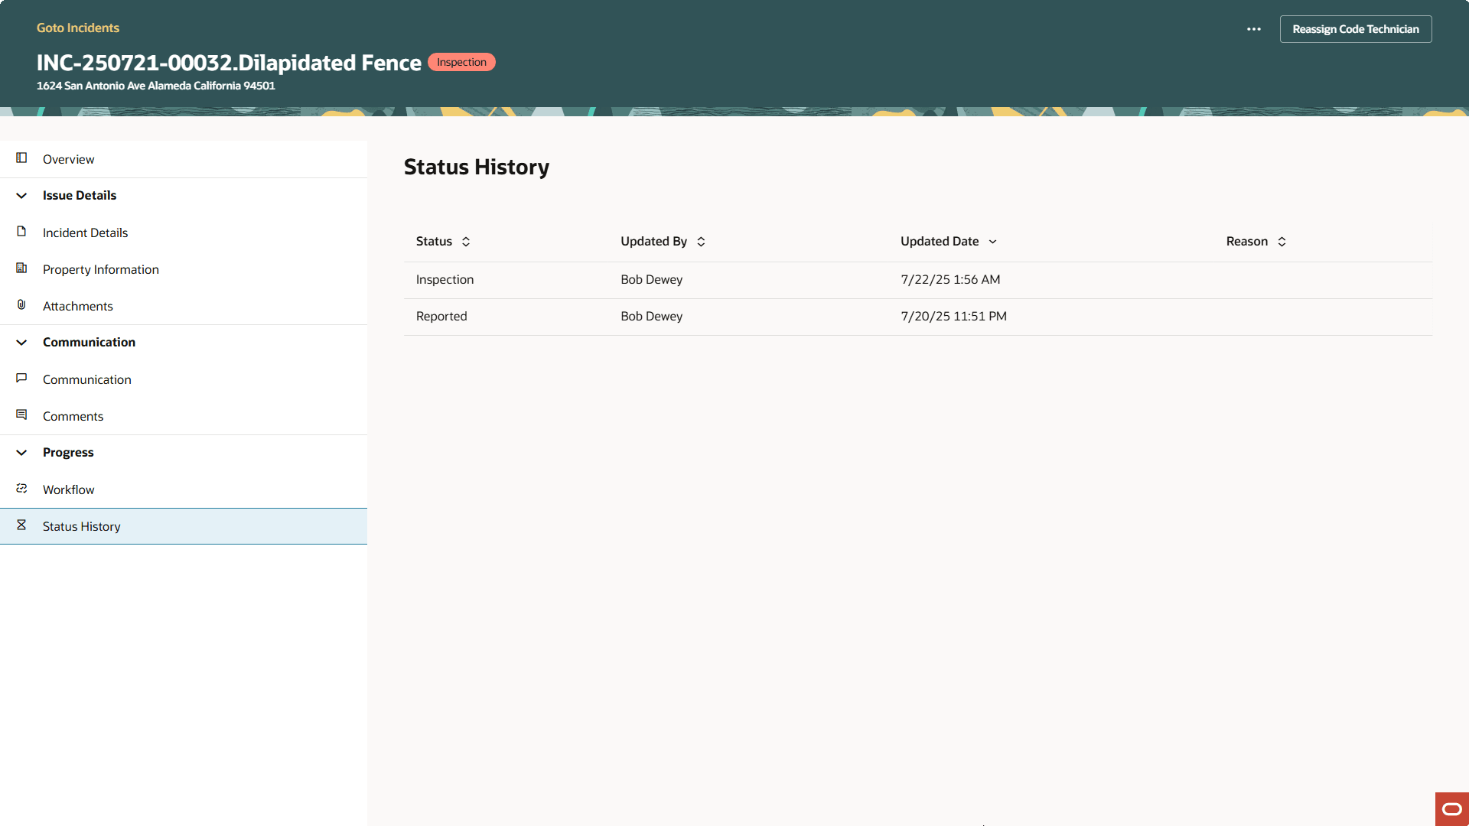1469x826 pixels.
Task: Click the Workflow icon in sidebar
Action: 21,489
